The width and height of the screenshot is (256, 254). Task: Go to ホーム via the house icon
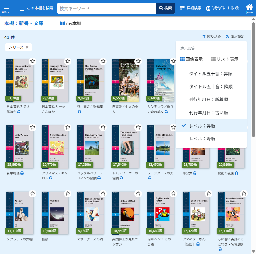click(249, 8)
